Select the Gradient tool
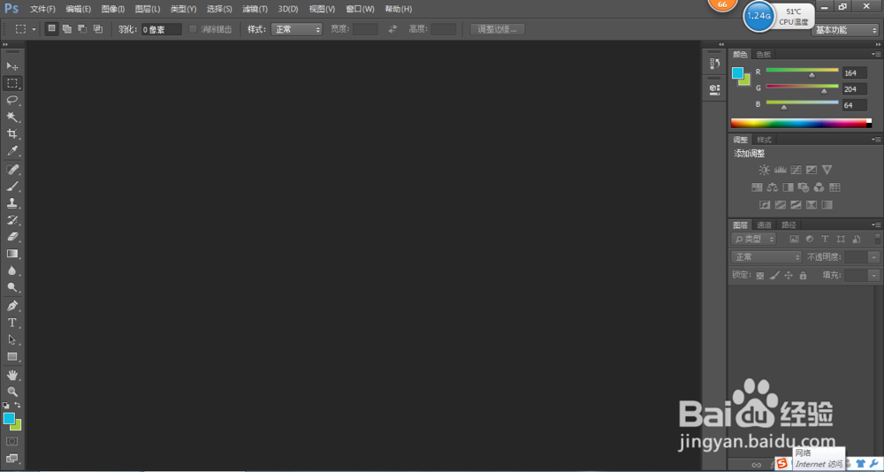Screen dimensions: 884x472 coord(12,254)
